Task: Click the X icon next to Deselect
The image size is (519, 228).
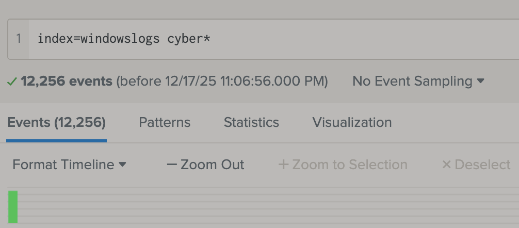Action: 446,165
